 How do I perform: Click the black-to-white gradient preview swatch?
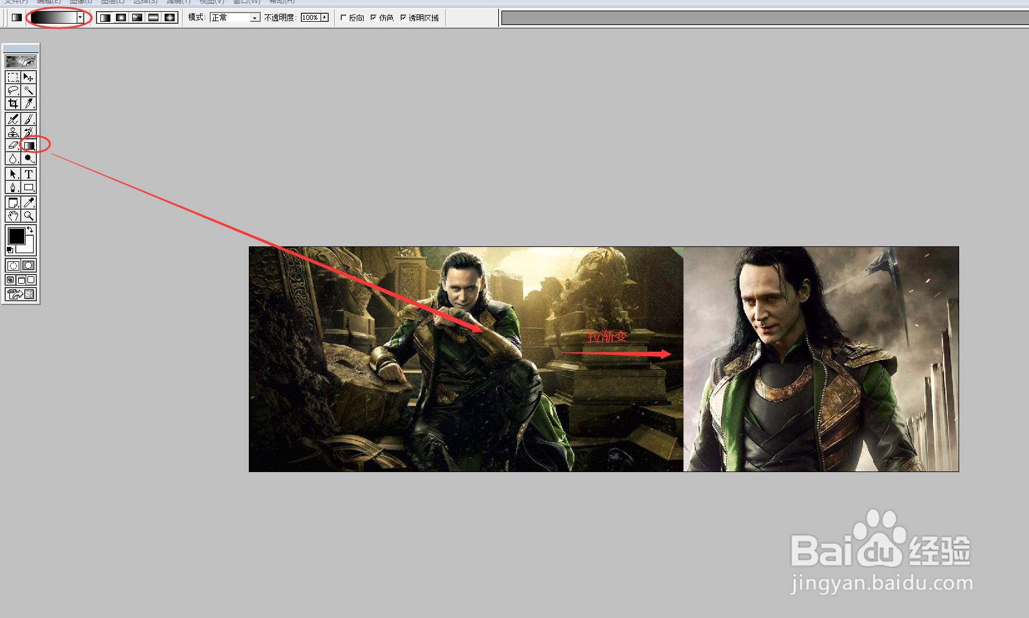(x=54, y=17)
